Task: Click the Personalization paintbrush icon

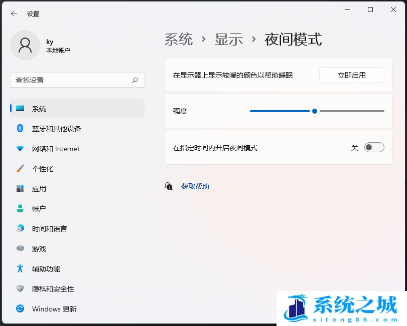Action: (20, 169)
